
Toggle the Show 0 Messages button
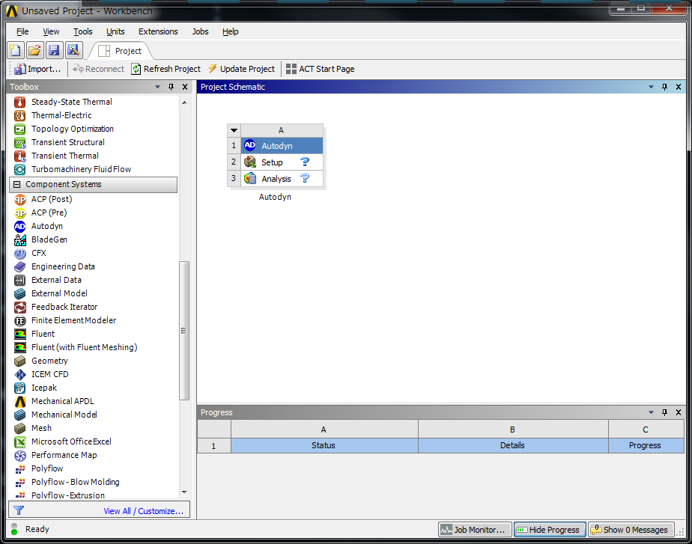(629, 530)
